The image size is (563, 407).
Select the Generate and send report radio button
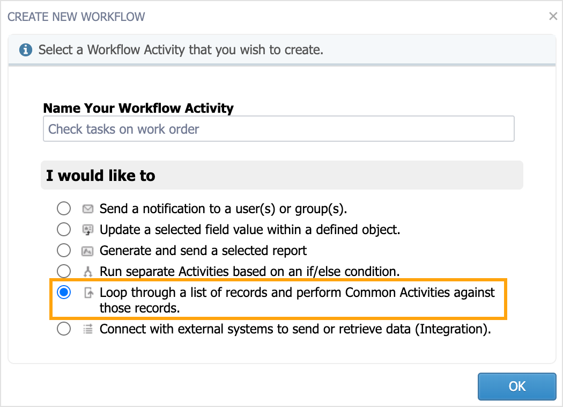pos(64,250)
